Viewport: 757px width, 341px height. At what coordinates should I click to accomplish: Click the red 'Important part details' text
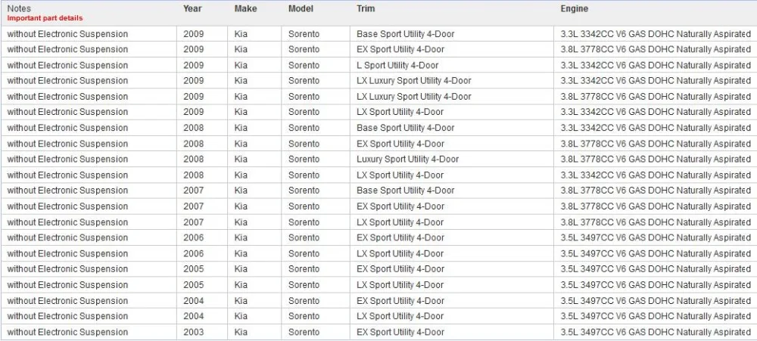tap(45, 18)
